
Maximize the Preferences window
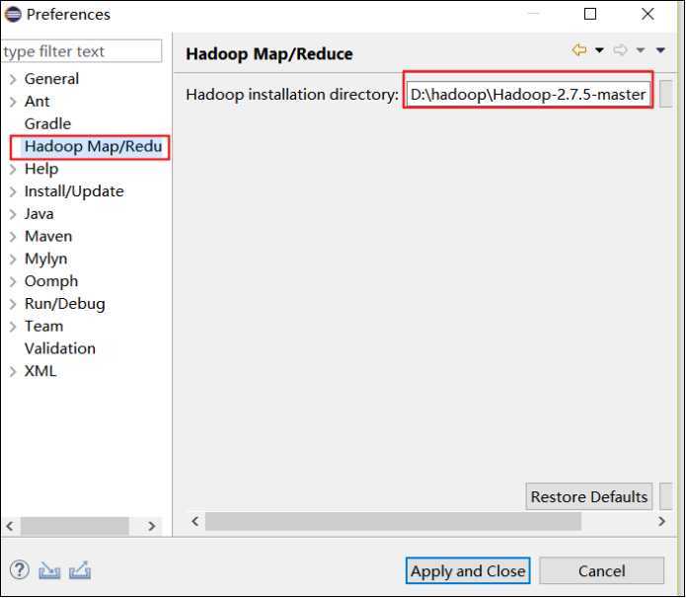click(x=590, y=14)
